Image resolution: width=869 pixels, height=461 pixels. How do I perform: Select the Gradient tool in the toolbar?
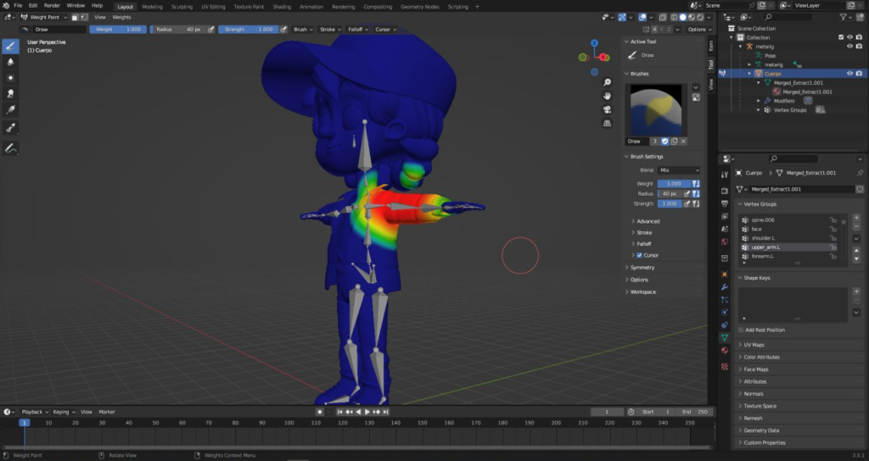[11, 109]
